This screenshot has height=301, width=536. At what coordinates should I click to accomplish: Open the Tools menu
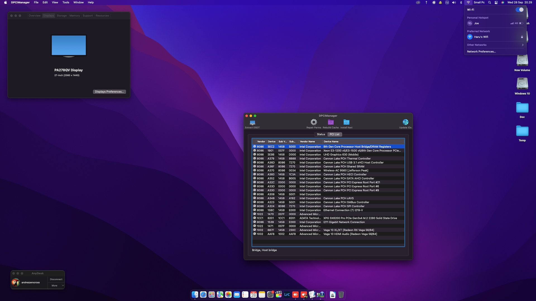[x=66, y=3]
